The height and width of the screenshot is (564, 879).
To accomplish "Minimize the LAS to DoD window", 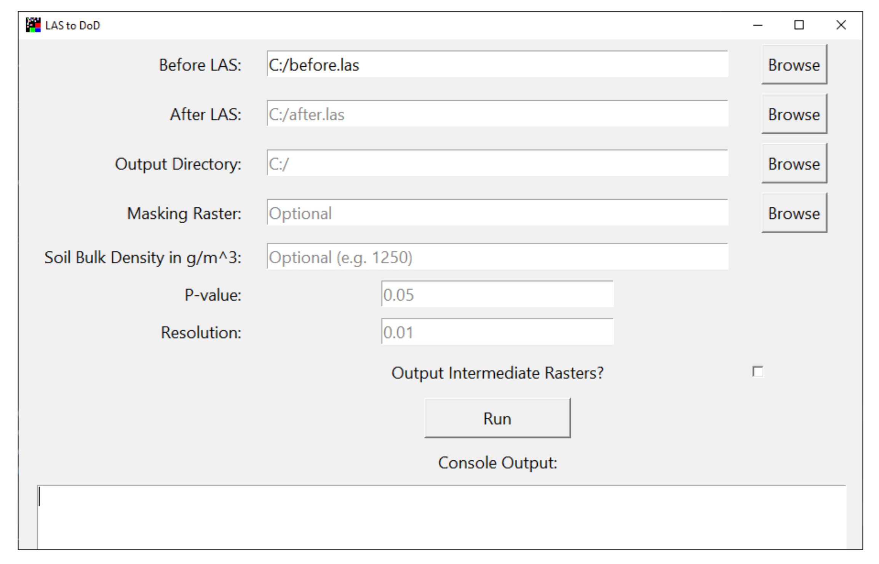I will tap(758, 26).
